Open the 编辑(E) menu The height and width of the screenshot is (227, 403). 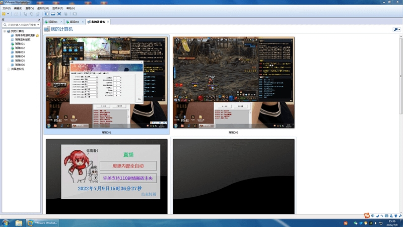point(18,8)
